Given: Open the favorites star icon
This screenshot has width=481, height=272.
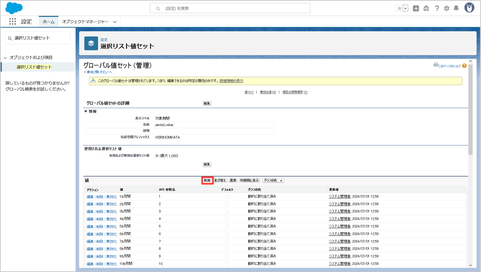Looking at the screenshot, I should click(399, 9).
